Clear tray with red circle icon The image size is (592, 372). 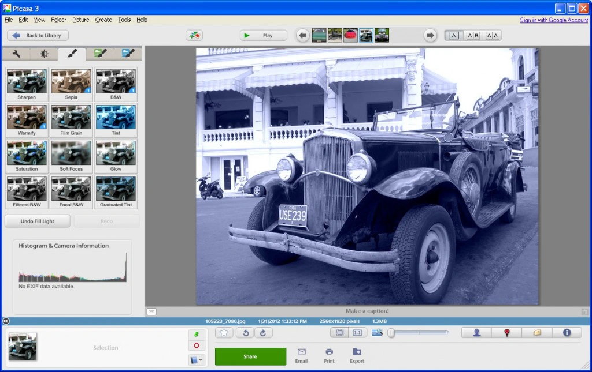pyautogui.click(x=197, y=345)
